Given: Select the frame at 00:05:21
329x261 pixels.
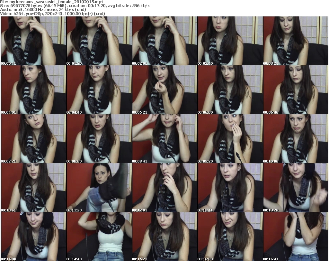Looking at the screenshot, I should click(164, 90).
